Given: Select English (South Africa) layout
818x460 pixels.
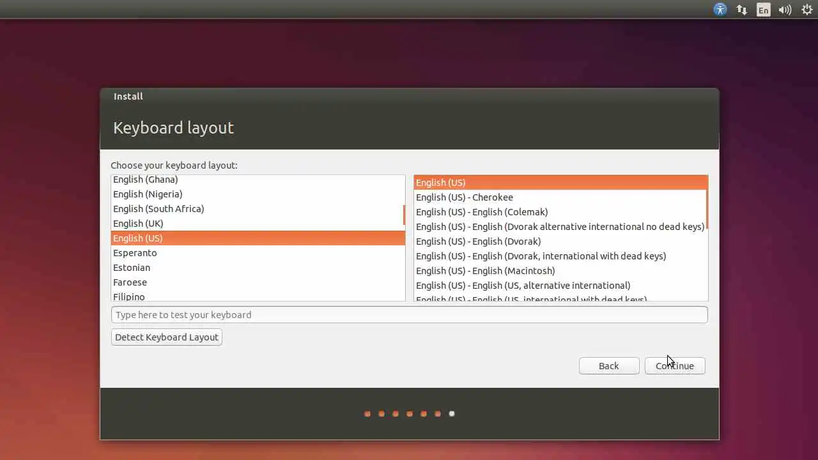Looking at the screenshot, I should coord(257,209).
